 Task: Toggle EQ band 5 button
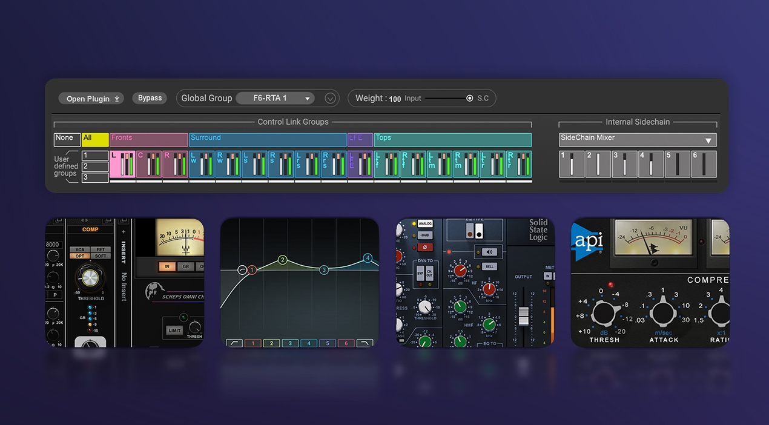point(328,343)
